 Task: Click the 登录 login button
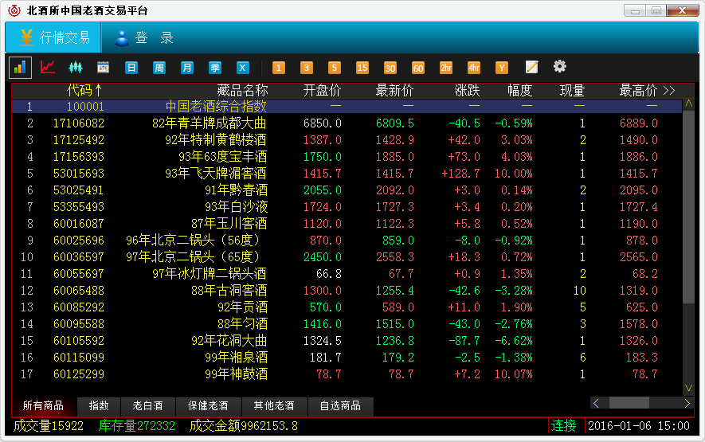pyautogui.click(x=144, y=37)
